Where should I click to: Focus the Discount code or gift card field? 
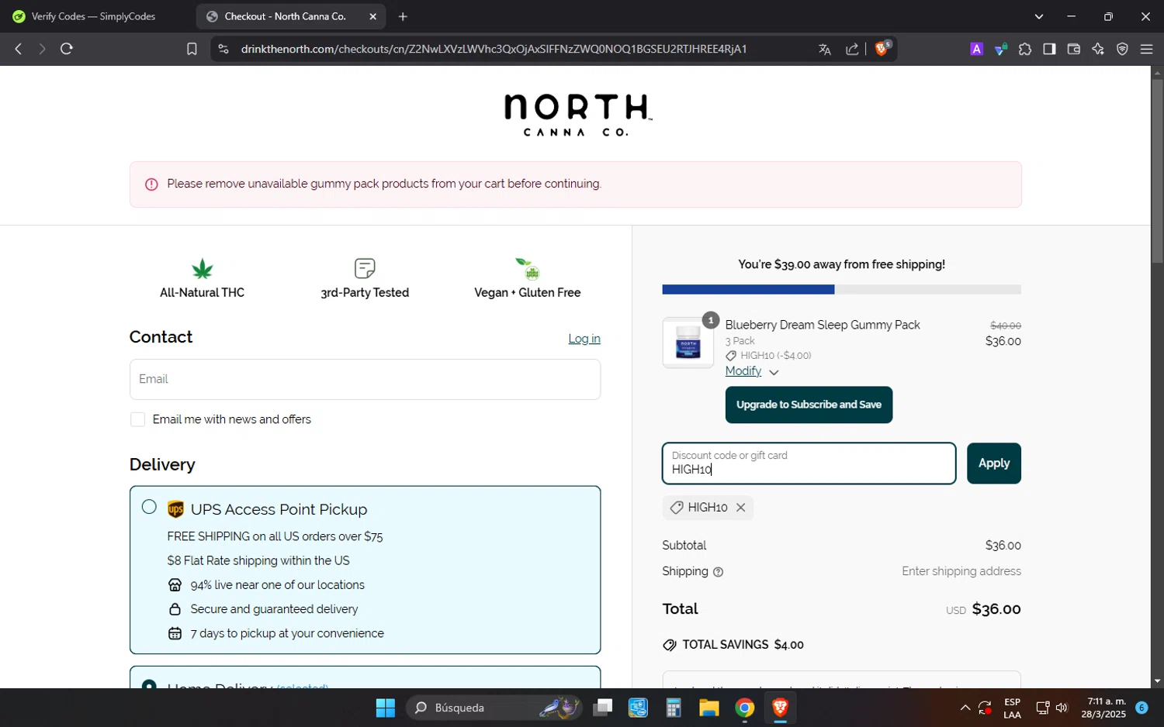coord(809,463)
